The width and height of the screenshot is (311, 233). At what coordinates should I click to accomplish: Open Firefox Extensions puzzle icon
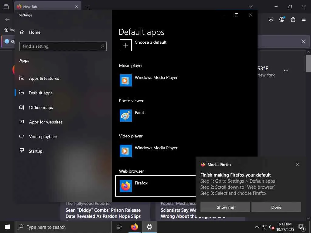293,19
